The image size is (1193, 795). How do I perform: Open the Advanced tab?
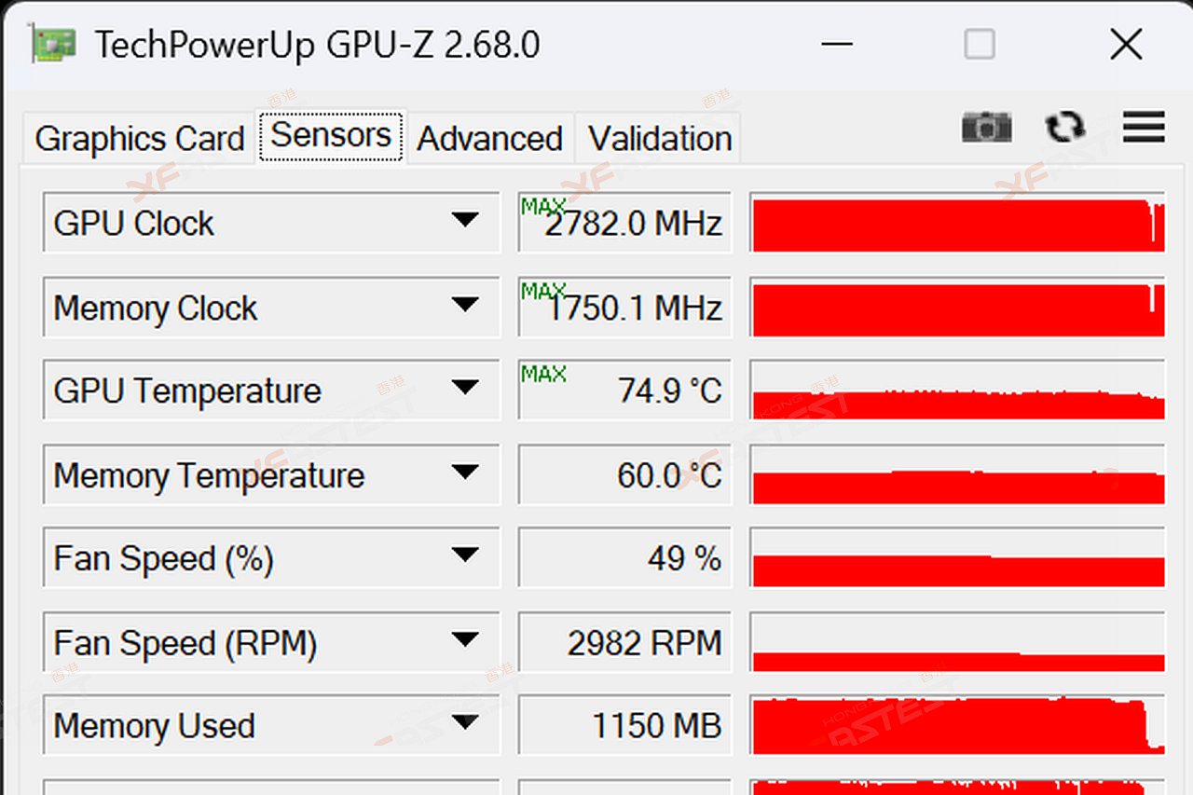click(x=489, y=139)
